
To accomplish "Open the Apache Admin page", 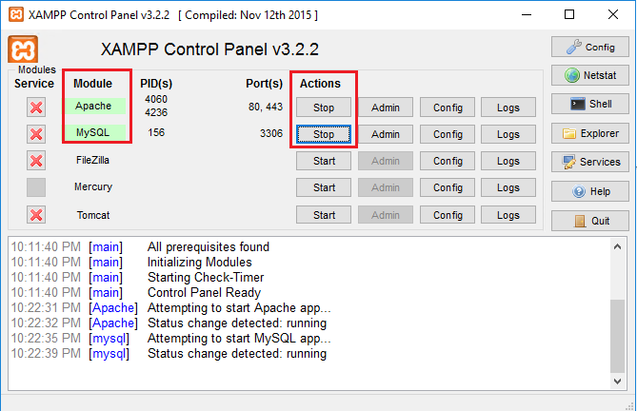I will click(x=386, y=108).
